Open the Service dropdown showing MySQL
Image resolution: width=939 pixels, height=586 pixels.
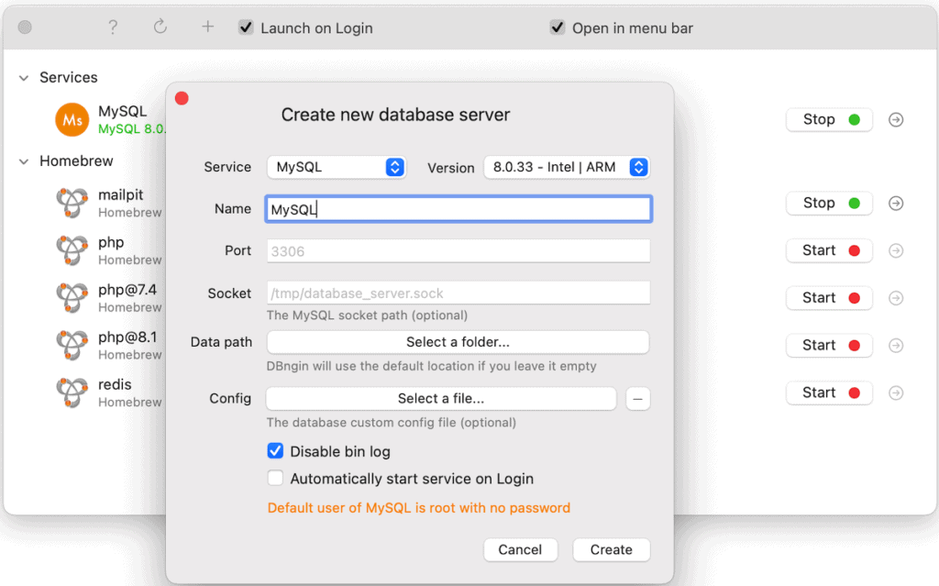(337, 167)
